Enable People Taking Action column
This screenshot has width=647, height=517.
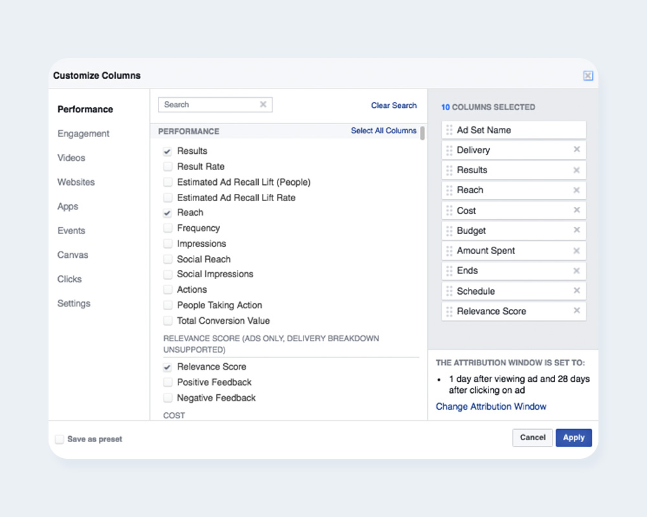pos(168,305)
